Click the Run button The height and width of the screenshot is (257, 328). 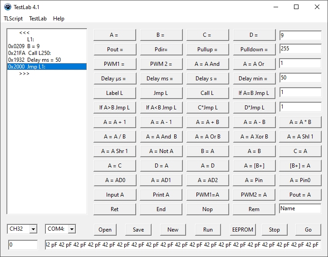(208, 229)
